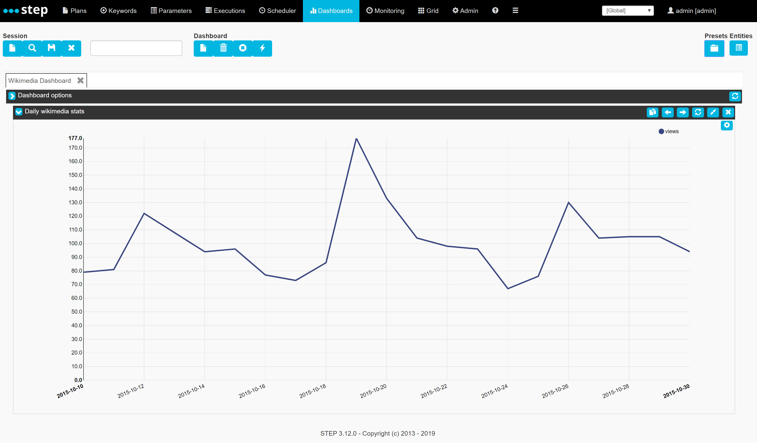Select Wikimedia Dashboard tab
The image size is (757, 443).
coord(40,81)
